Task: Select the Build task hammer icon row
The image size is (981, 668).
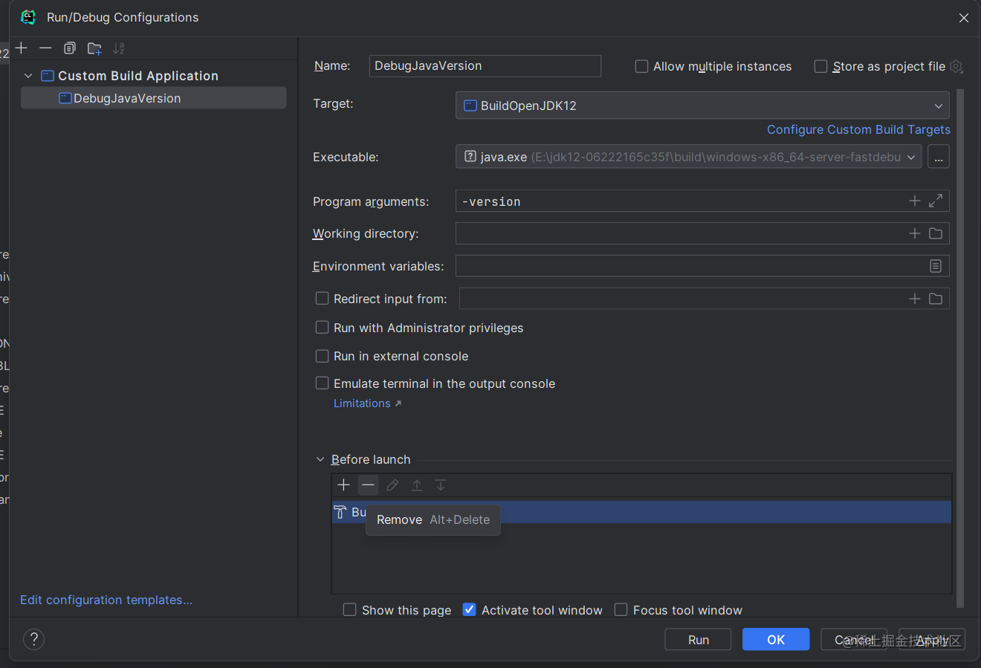Action: [x=641, y=512]
